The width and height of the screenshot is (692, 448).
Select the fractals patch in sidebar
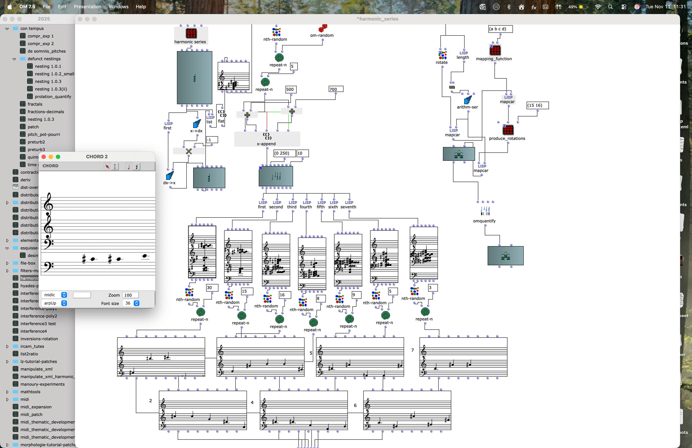(x=35, y=104)
